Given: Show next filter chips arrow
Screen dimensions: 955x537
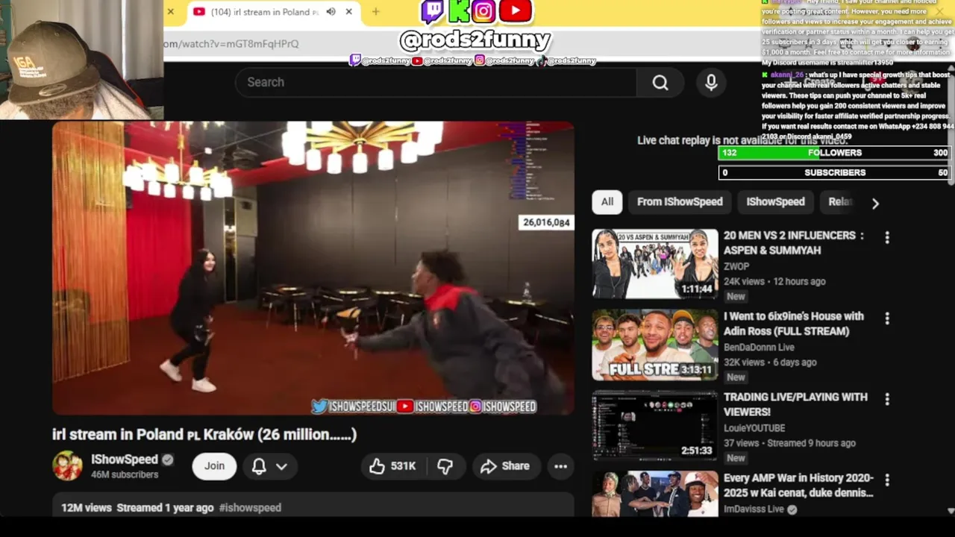Looking at the screenshot, I should (875, 203).
